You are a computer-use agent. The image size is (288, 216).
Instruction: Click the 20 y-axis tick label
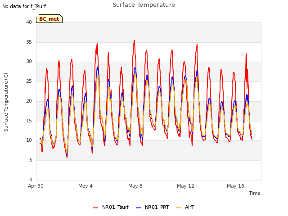(29, 101)
